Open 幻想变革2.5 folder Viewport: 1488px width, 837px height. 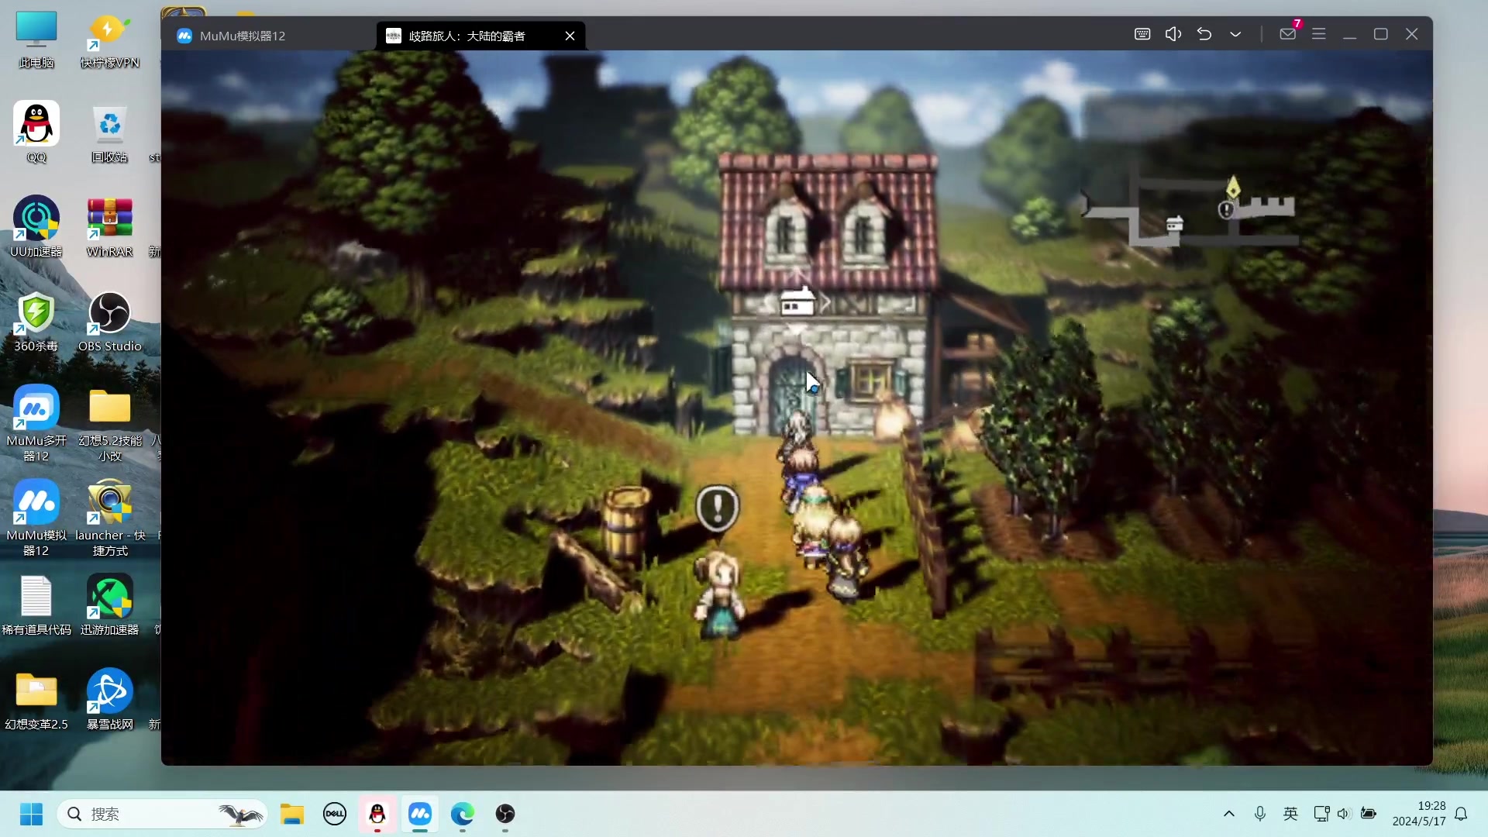tap(36, 701)
